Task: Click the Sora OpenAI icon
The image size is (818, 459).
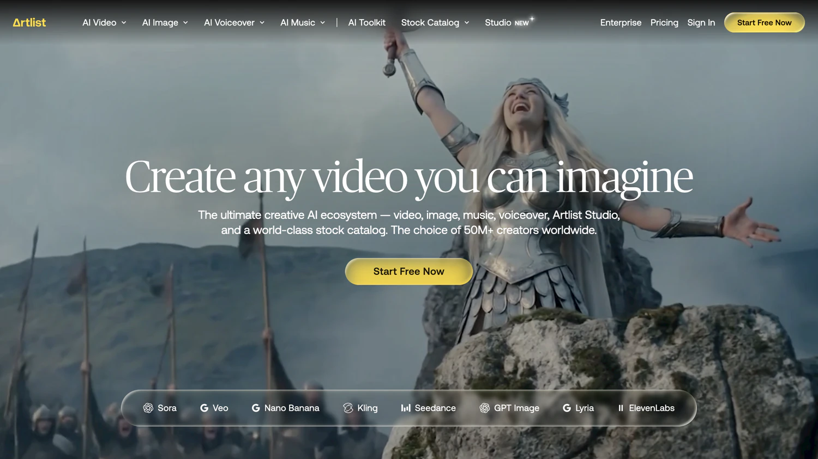Action: 148,408
